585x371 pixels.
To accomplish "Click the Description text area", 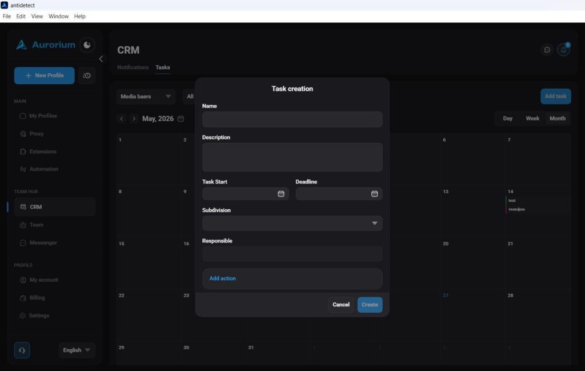I will tap(292, 157).
